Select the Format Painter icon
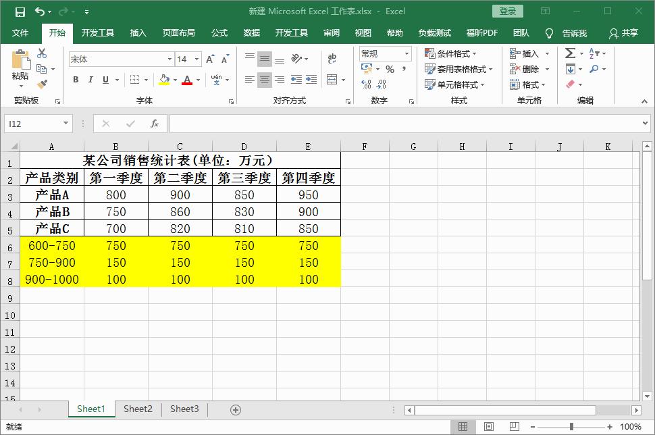Screen dimensions: 655x435 [x=41, y=84]
